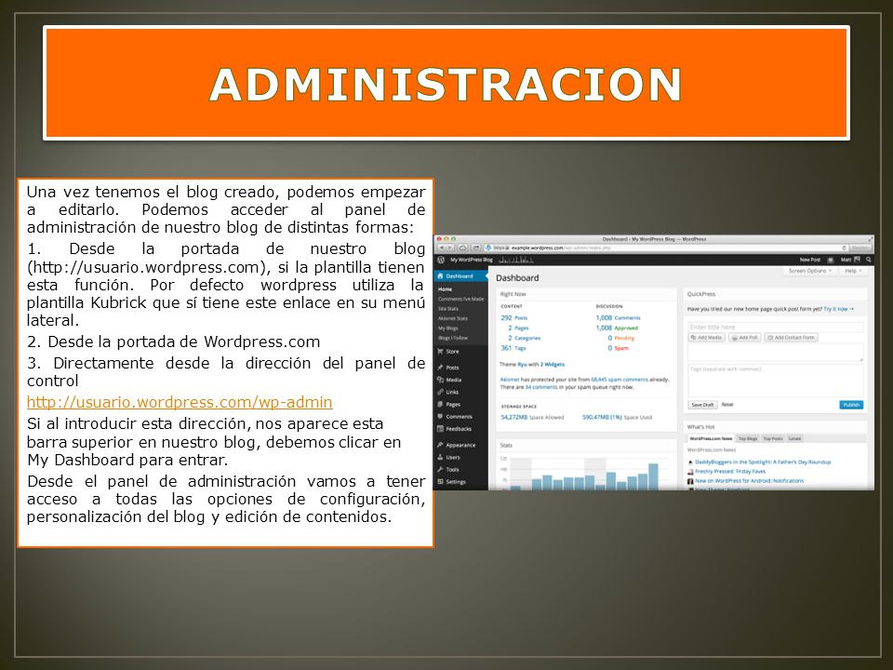The height and width of the screenshot is (670, 893).
Task: Click the Pages icon in sidebar
Action: coord(440,404)
